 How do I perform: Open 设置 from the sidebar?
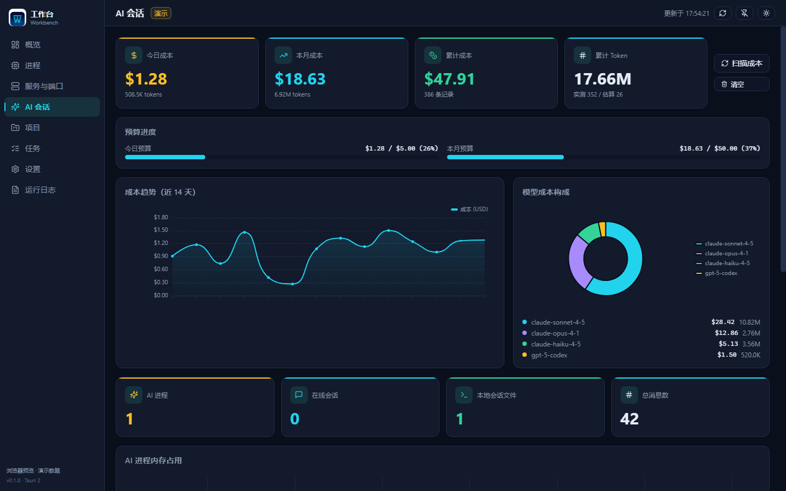click(x=52, y=169)
